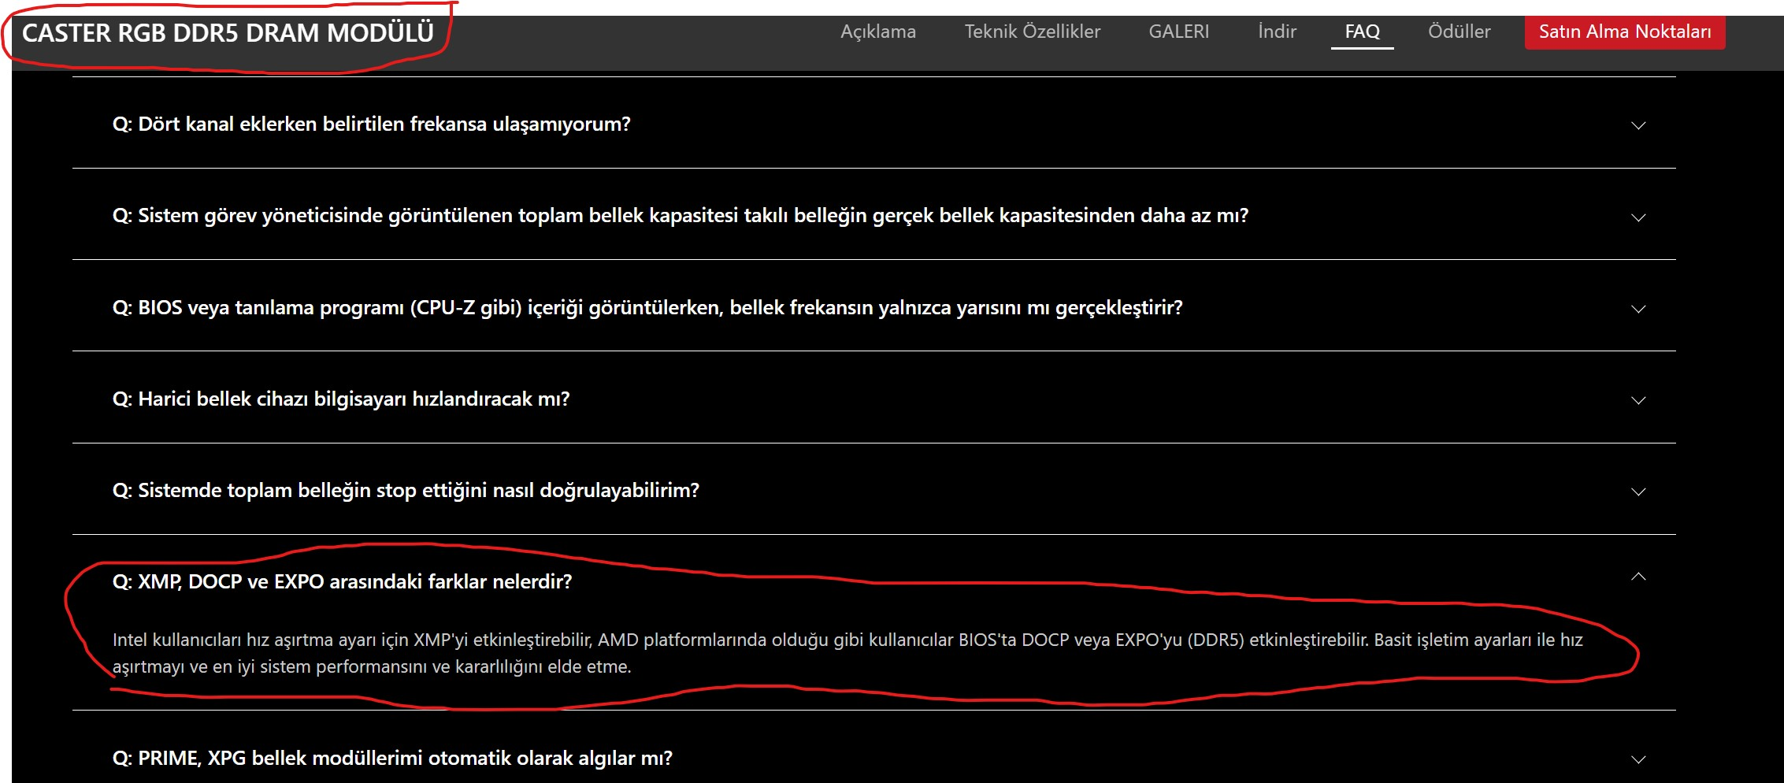Expand chevron for PRIME, XPG bellek question

point(1638,759)
